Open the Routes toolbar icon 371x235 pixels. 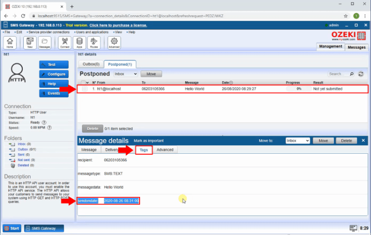coord(94,43)
